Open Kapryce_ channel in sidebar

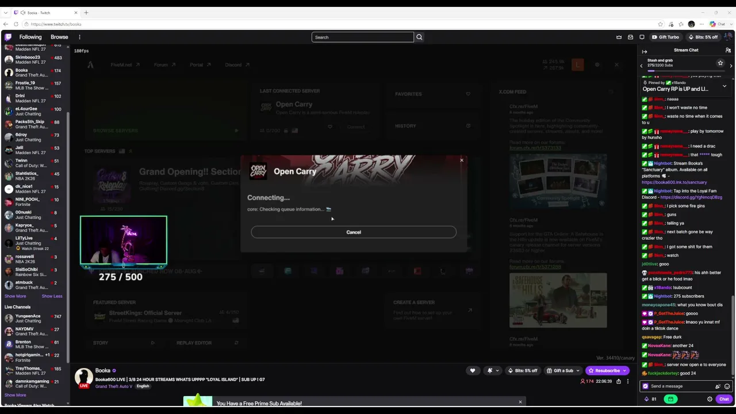pyautogui.click(x=33, y=228)
